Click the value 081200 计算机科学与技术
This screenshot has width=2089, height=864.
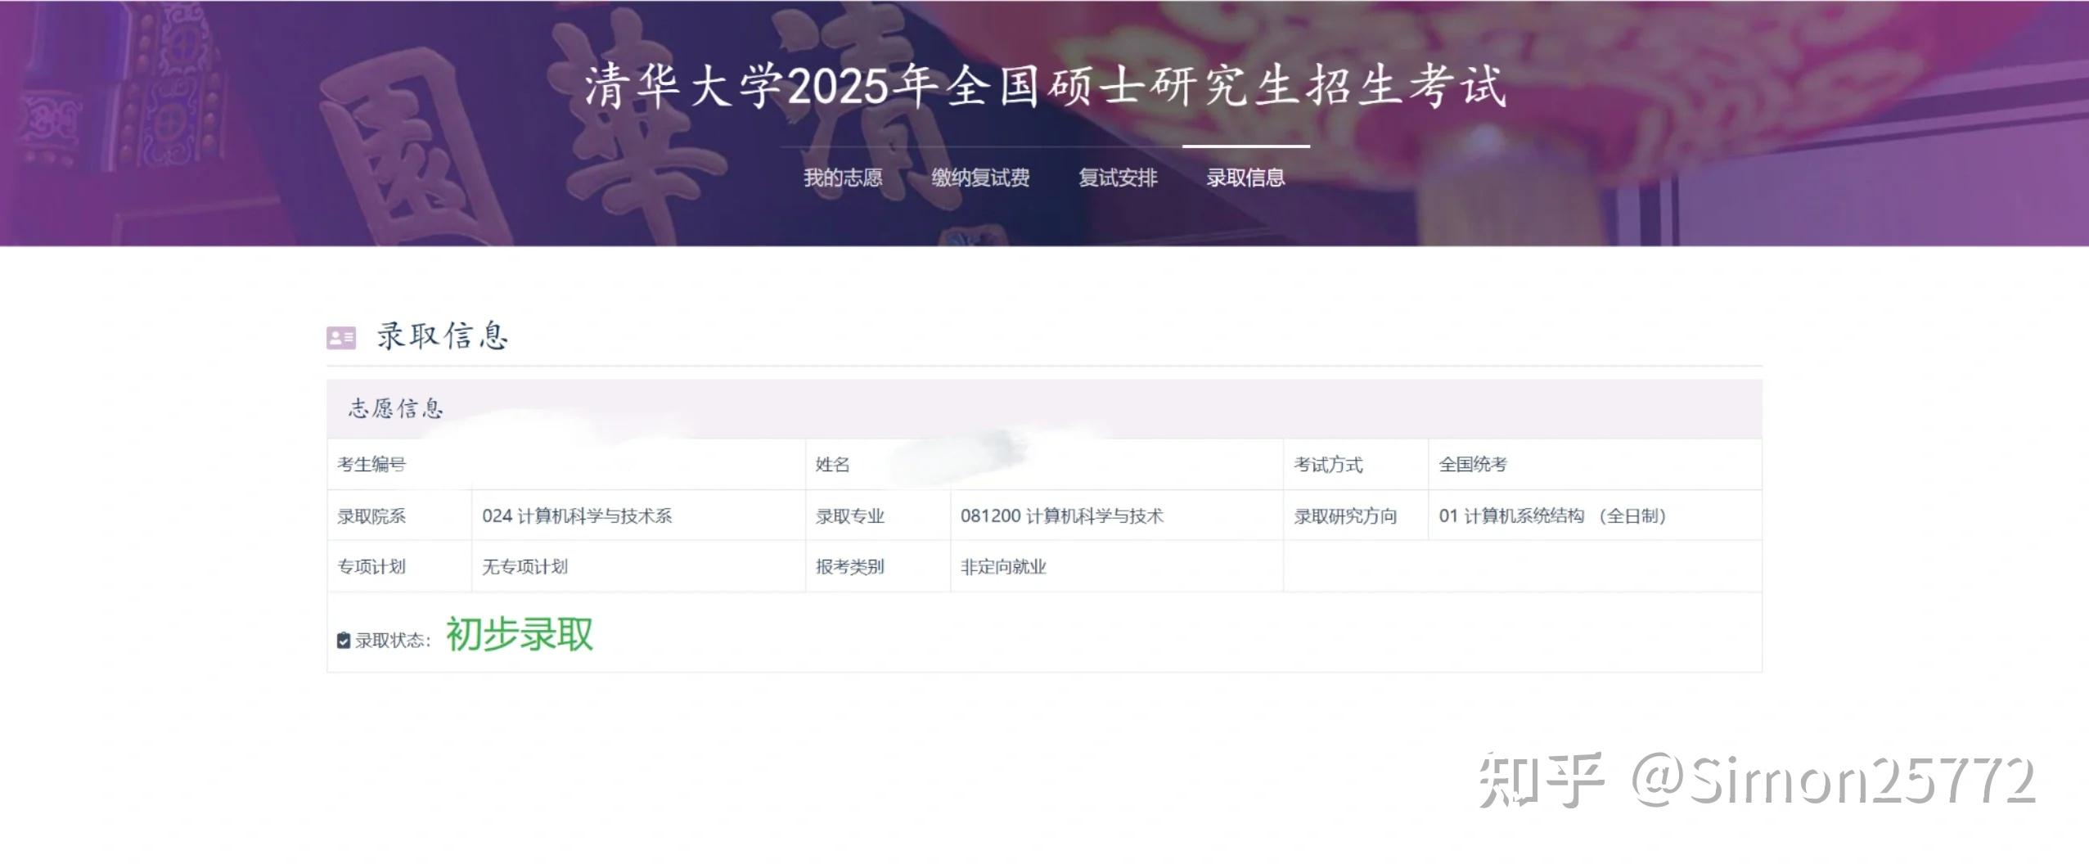coord(1061,516)
